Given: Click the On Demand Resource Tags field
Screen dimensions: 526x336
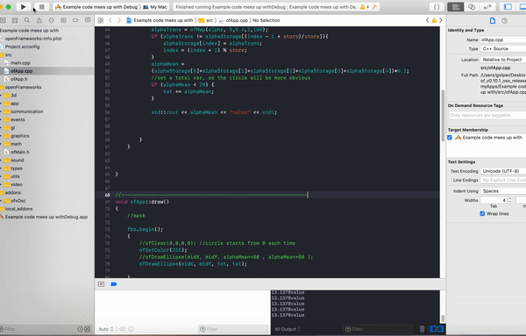Looking at the screenshot, I should click(x=487, y=115).
